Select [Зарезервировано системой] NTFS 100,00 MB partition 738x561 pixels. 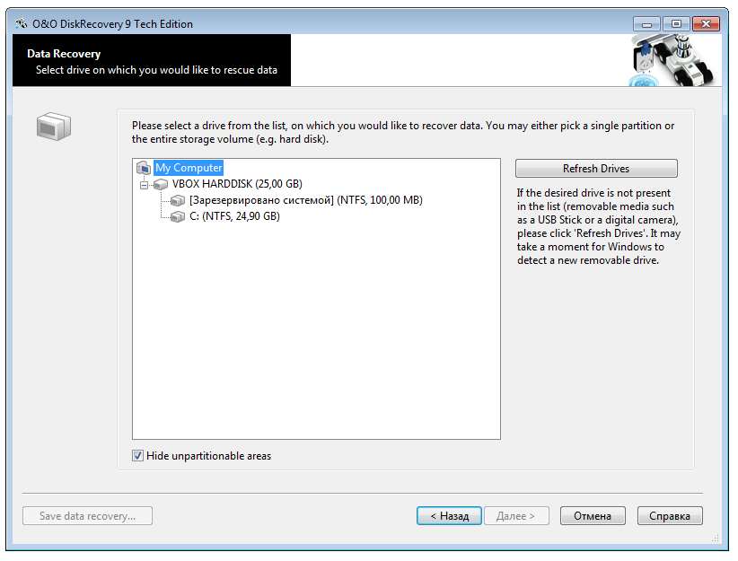[x=306, y=200]
